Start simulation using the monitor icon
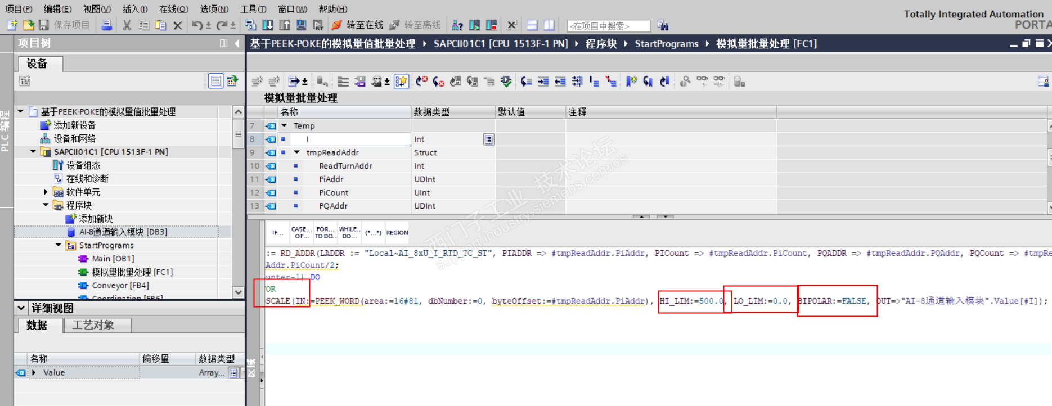The height and width of the screenshot is (406, 1052). coord(302,25)
